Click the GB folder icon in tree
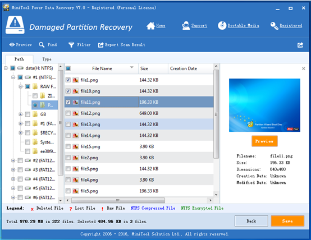Screen dimensions: 311x240 coord(35,114)
